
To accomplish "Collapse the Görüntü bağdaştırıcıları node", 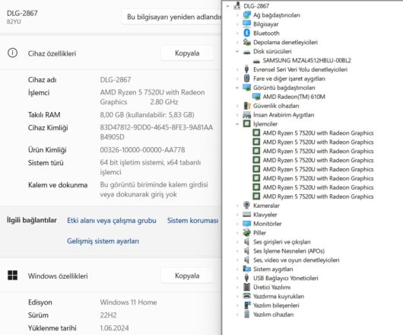I will (x=237, y=88).
